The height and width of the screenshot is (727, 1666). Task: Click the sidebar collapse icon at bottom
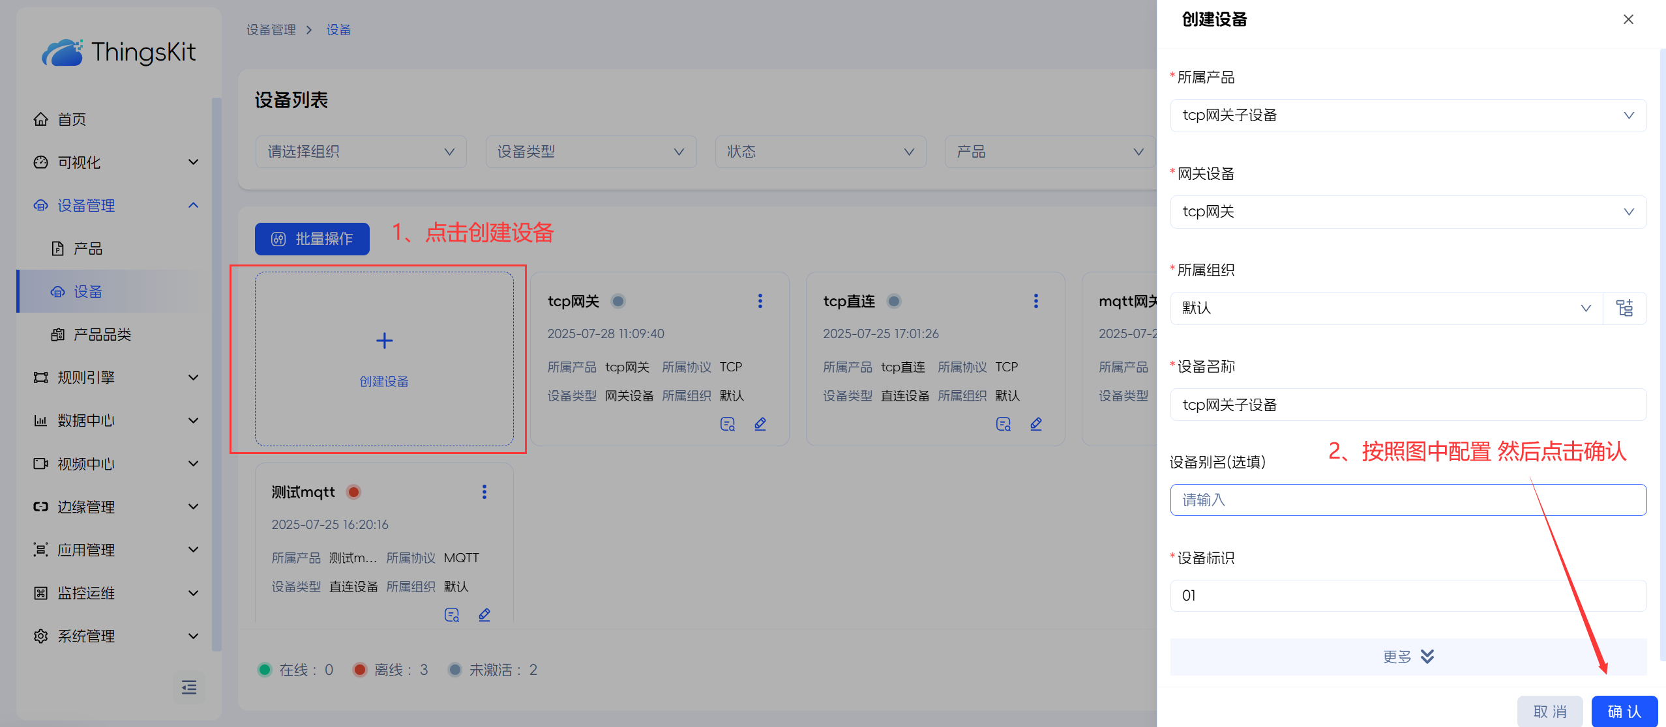click(x=189, y=687)
